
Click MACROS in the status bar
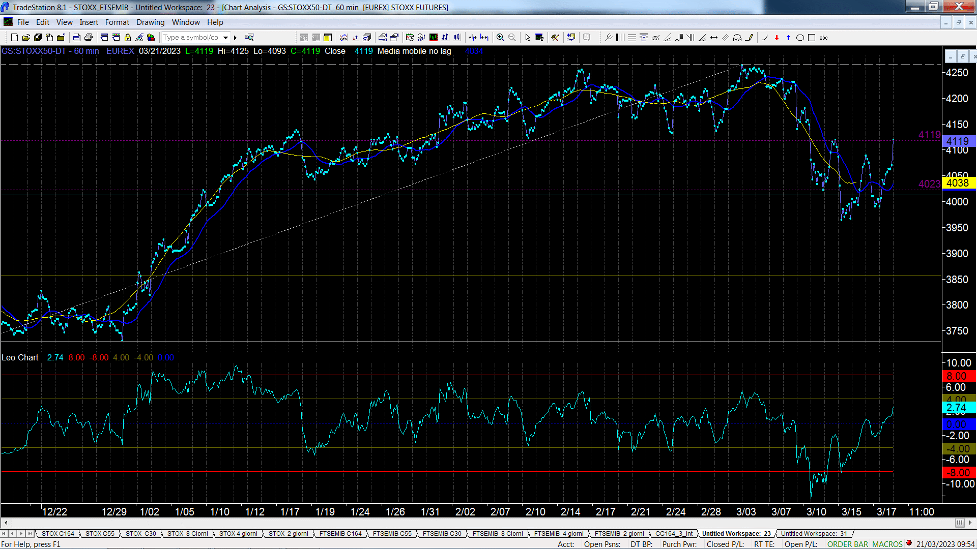887,544
